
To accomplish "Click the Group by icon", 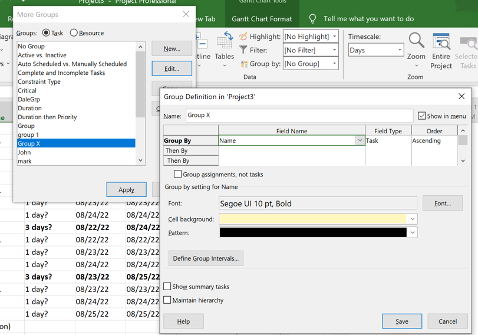I will [x=244, y=64].
